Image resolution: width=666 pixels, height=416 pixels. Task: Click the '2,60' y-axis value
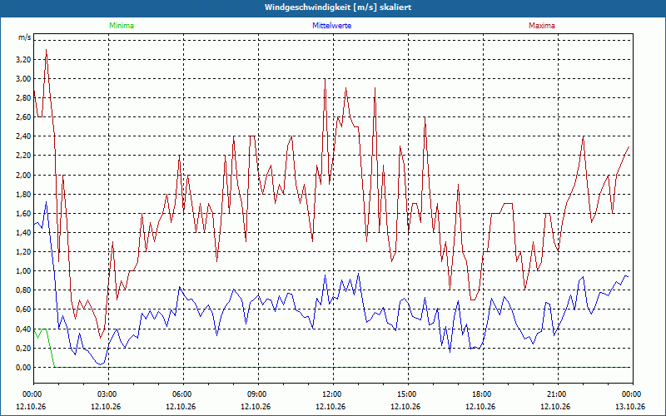pyautogui.click(x=24, y=117)
